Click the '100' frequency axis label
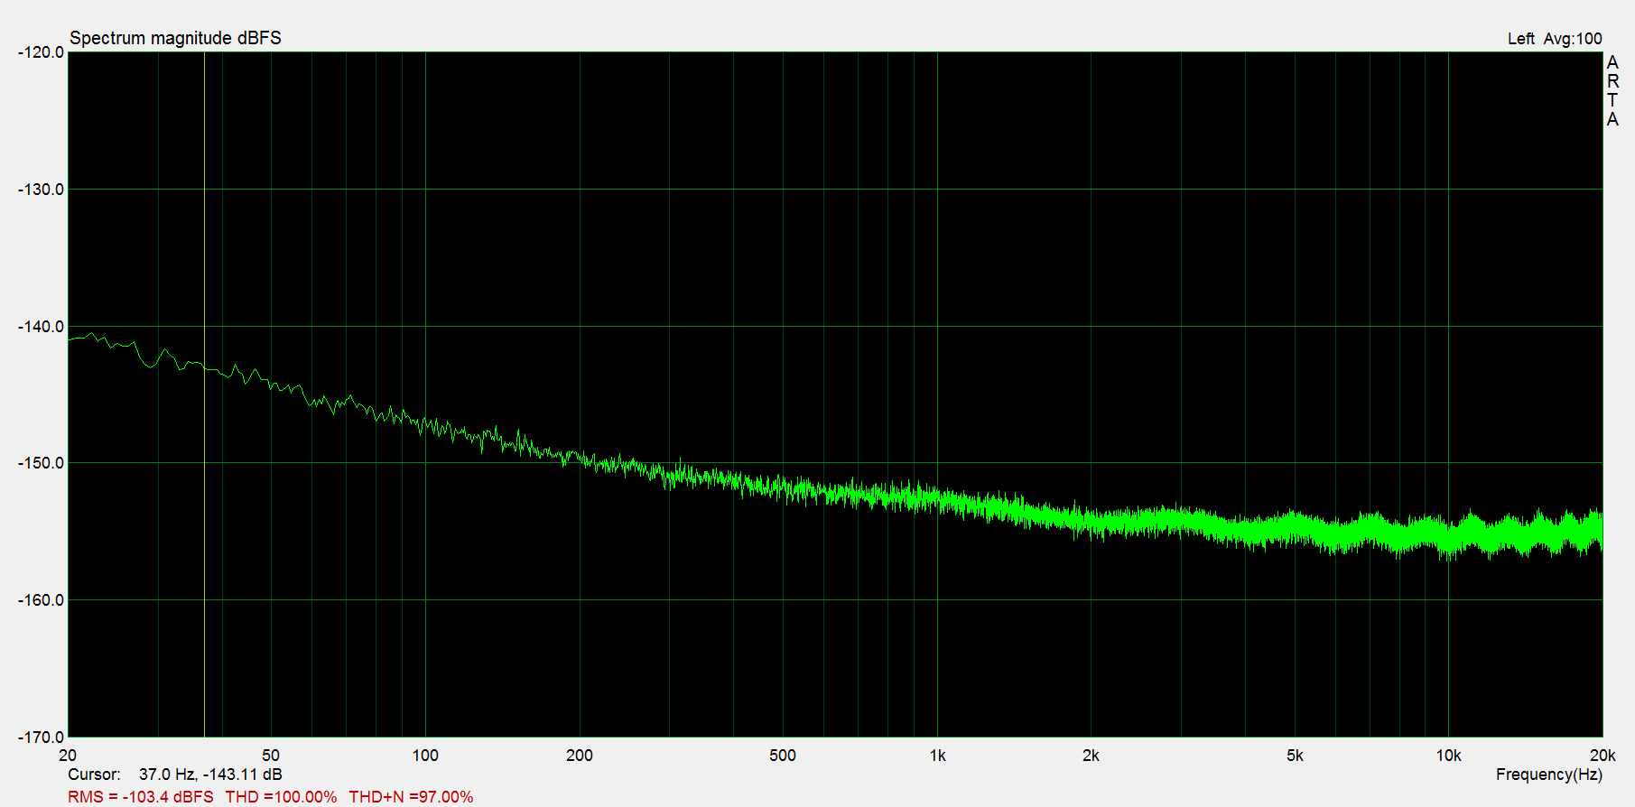The image size is (1635, 807). 425,756
